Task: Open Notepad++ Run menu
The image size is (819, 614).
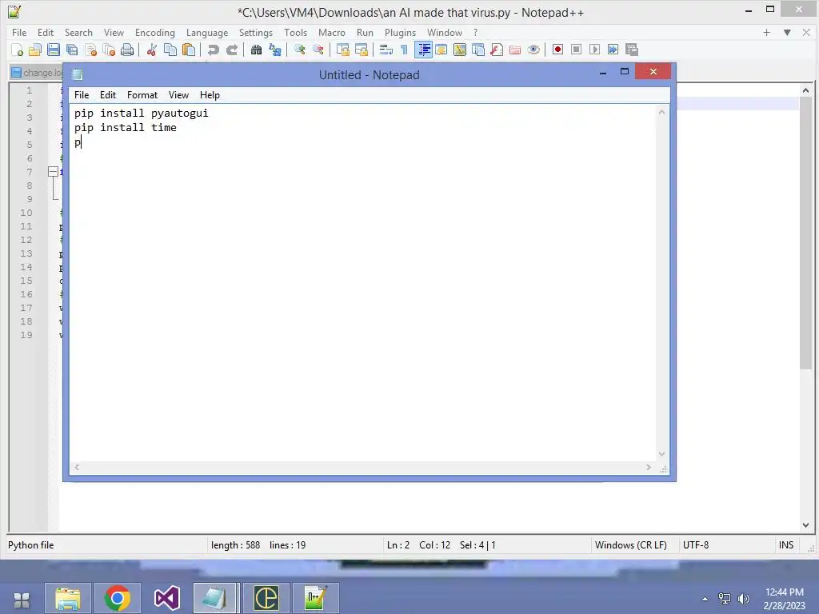Action: pyautogui.click(x=365, y=32)
